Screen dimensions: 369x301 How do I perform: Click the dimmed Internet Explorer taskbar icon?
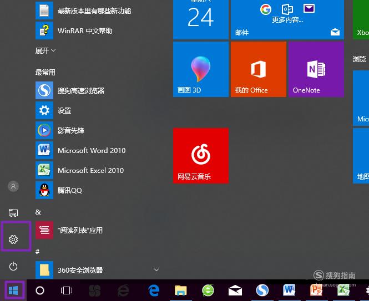pyautogui.click(x=123, y=290)
